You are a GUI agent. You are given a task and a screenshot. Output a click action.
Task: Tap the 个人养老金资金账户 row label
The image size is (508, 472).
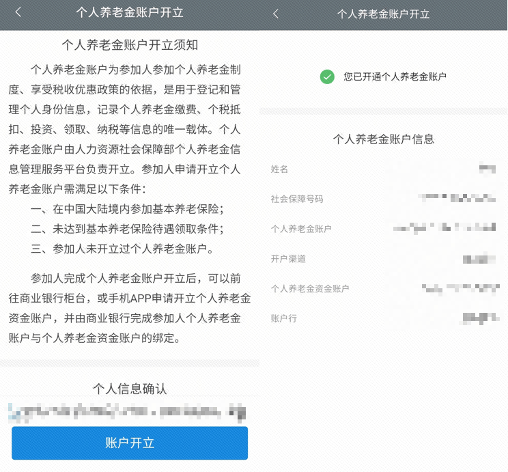click(x=309, y=289)
